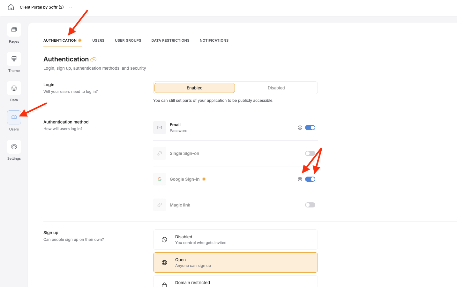Switch to the USER GROUPS tab
This screenshot has height=287, width=457.
tap(128, 40)
